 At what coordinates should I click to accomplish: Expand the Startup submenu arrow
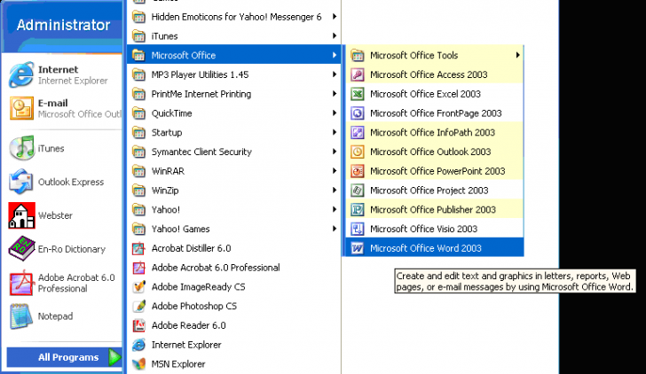click(335, 132)
